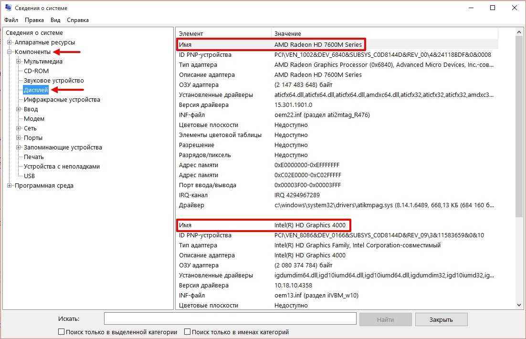The height and width of the screenshot is (339, 526).
Task: Toggle Поиск только в именах категорий checkbox
Action: [x=187, y=332]
